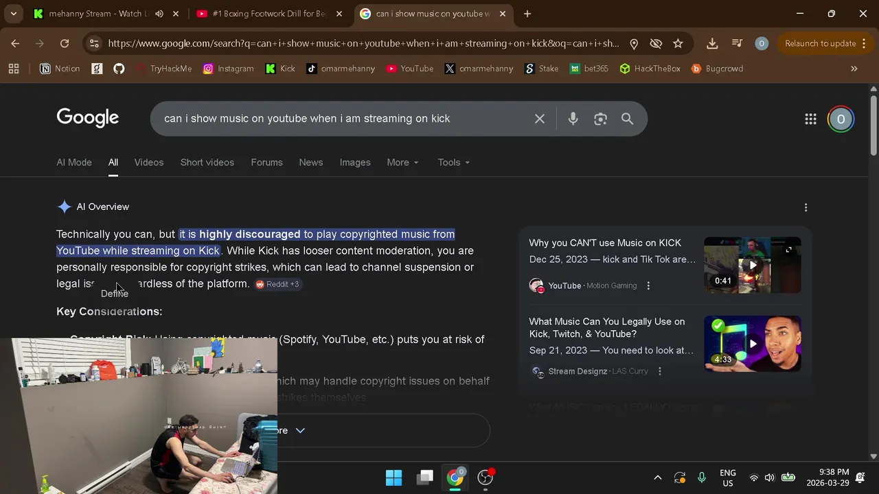Click the Google search query field

pyautogui.click(x=343, y=119)
